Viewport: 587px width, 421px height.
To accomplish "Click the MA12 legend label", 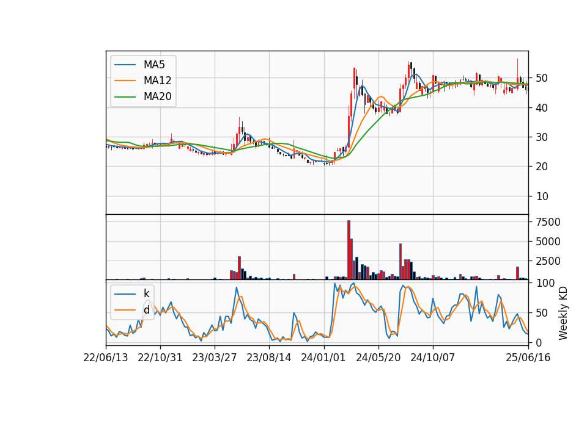I will point(157,81).
